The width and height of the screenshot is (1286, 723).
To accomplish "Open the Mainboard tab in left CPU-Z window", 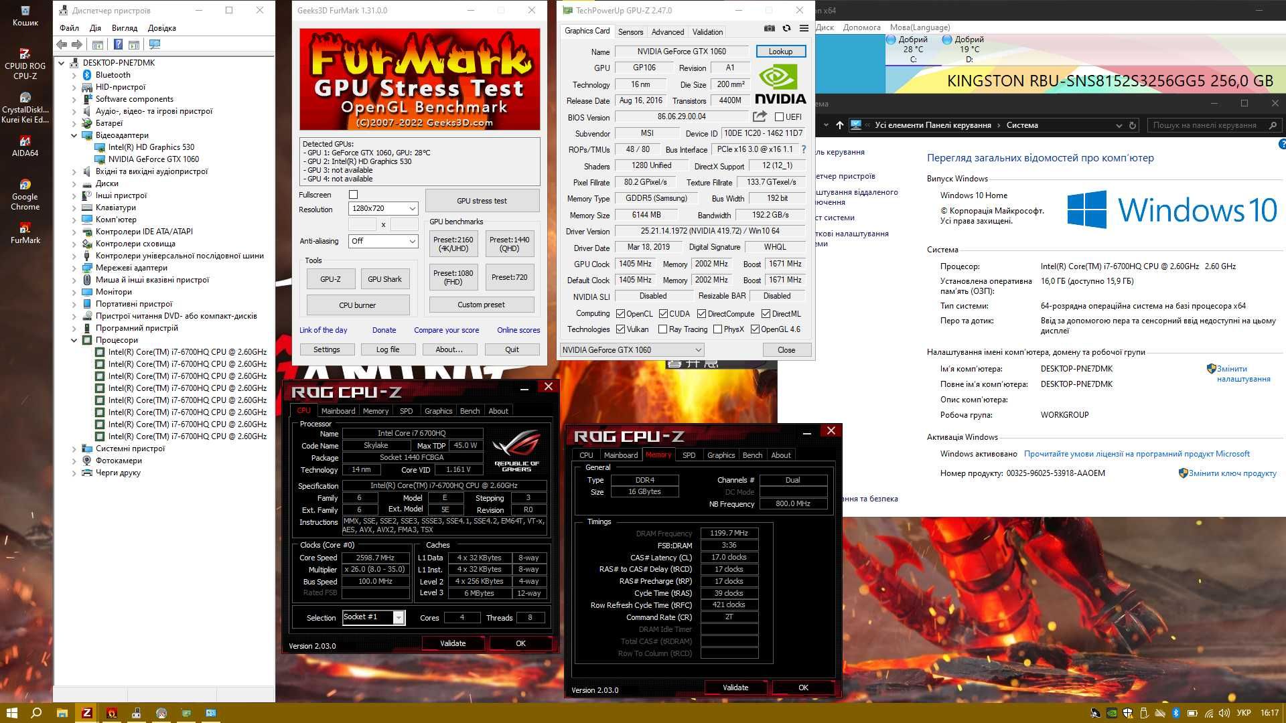I will coord(338,411).
